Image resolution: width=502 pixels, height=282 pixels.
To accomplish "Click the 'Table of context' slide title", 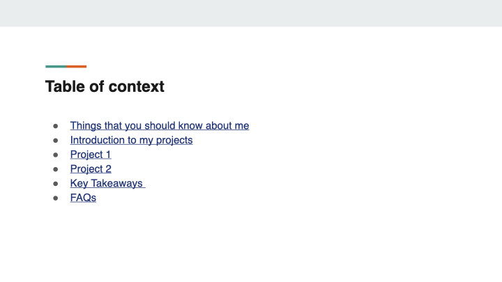I will [x=105, y=87].
